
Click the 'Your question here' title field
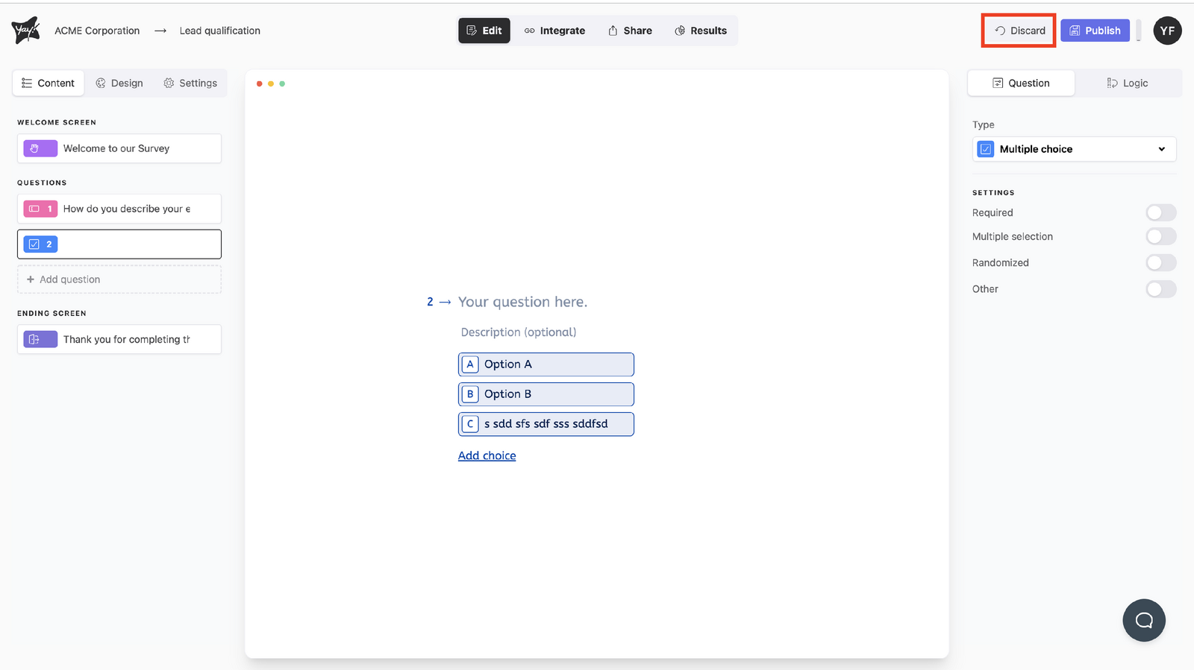coord(522,302)
